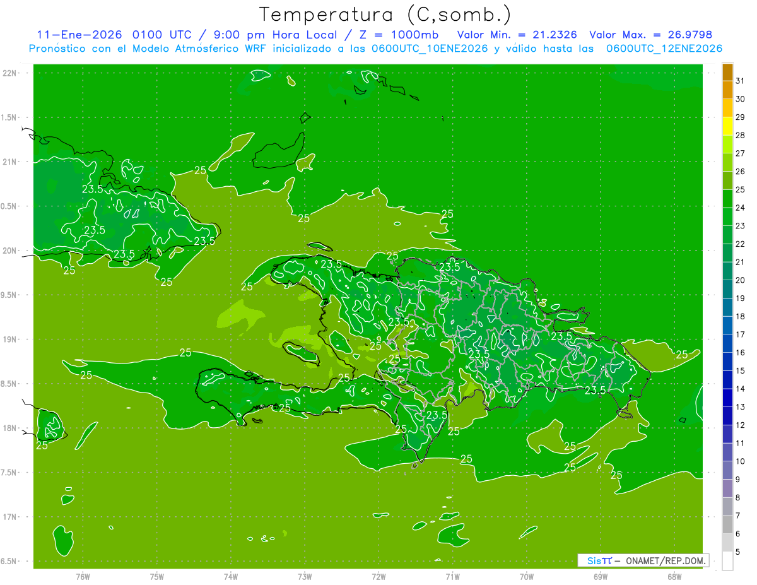Image resolution: width=757 pixels, height=585 pixels.
Task: Click the "74W" longitude axis label
Action: (231, 576)
